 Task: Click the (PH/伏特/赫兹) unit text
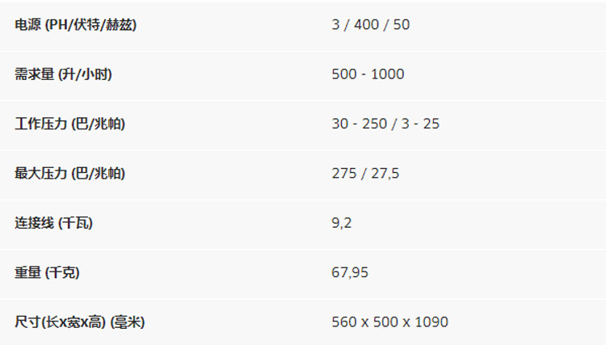[91, 25]
